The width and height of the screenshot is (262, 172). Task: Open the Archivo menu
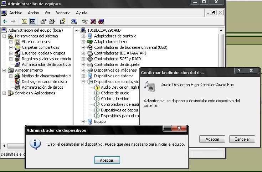click(16, 13)
